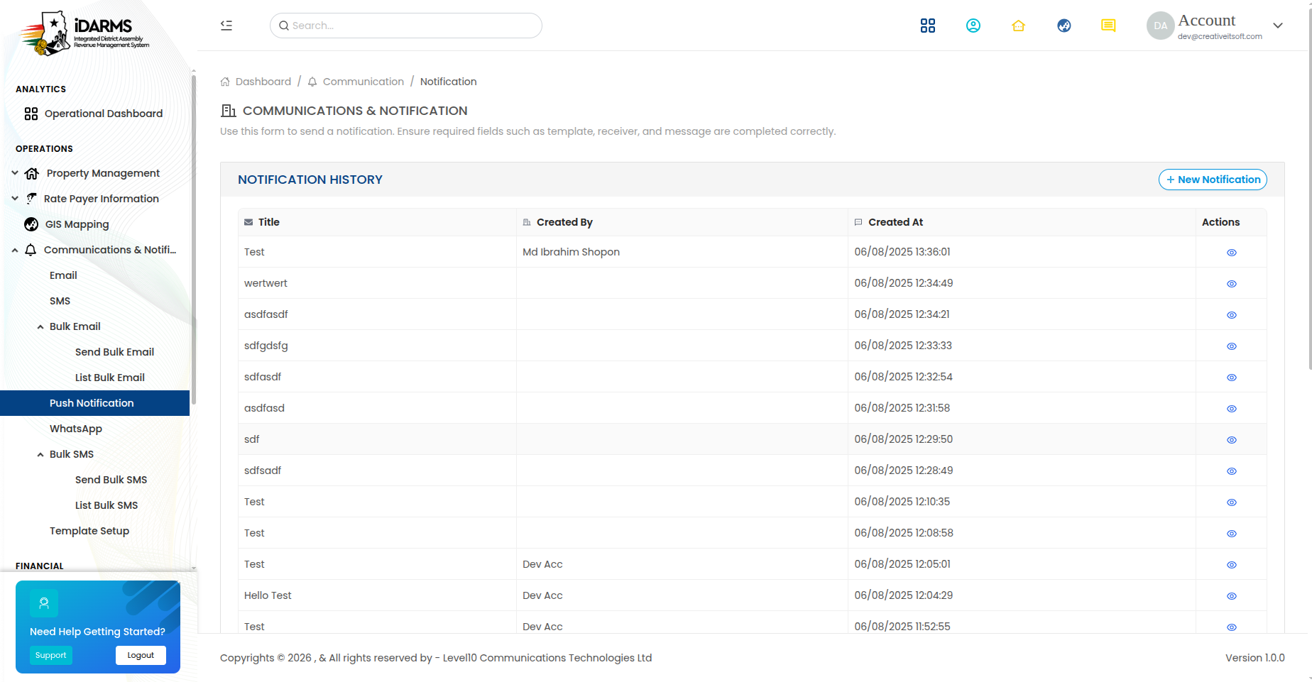Collapse the sidebar with the menu toggle icon
Image resolution: width=1312 pixels, height=682 pixels.
click(226, 26)
